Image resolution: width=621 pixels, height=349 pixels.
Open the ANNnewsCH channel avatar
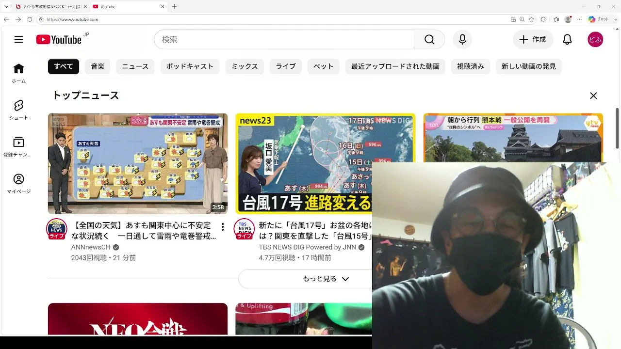click(57, 229)
